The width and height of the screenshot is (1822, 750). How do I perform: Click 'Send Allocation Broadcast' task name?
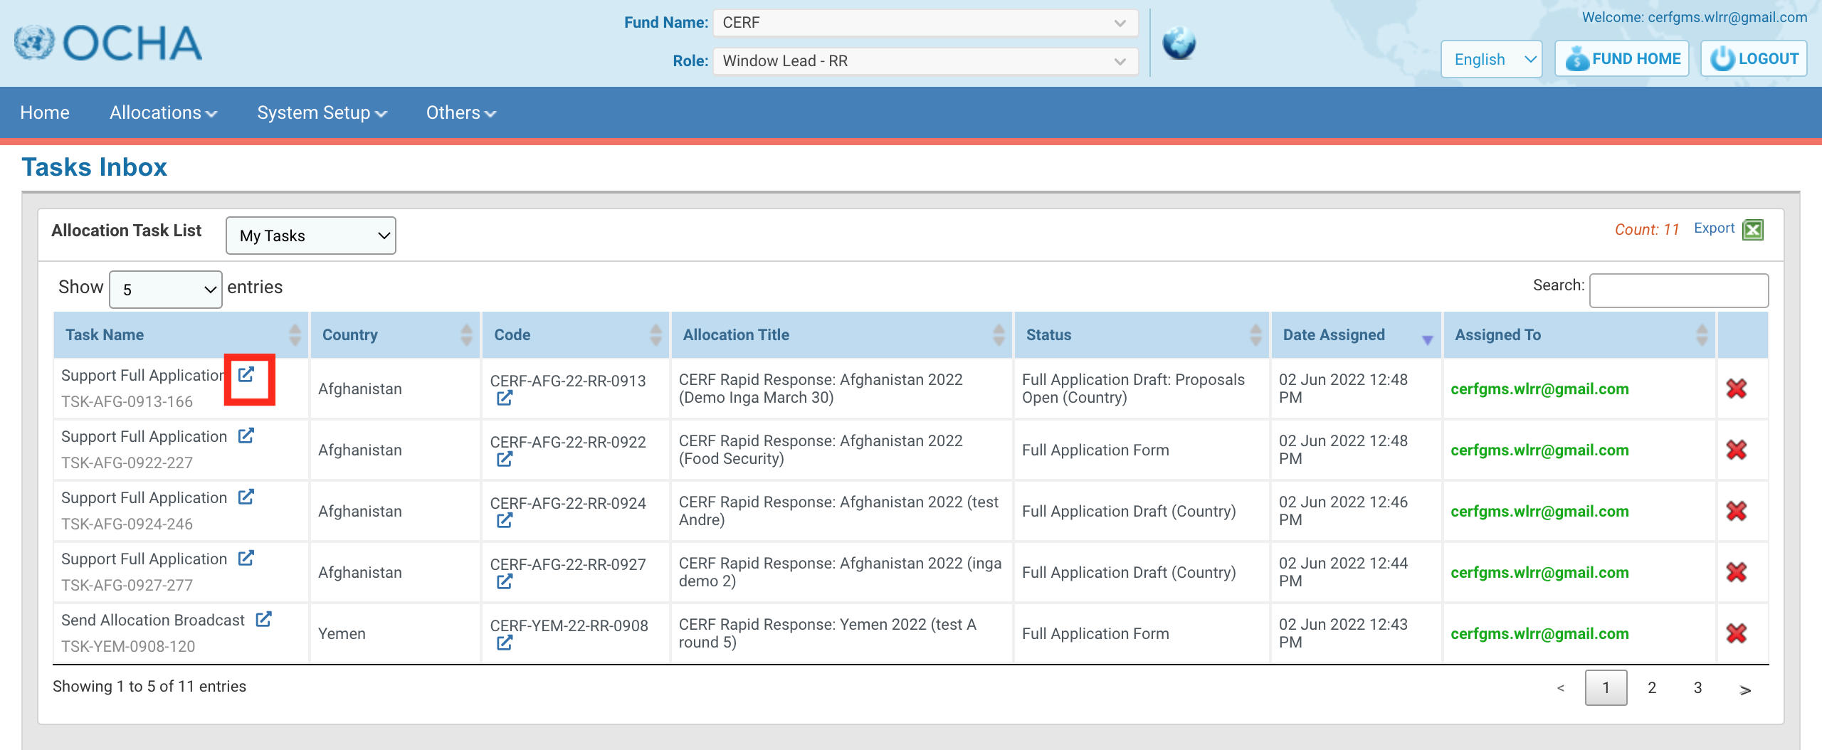[x=153, y=620]
